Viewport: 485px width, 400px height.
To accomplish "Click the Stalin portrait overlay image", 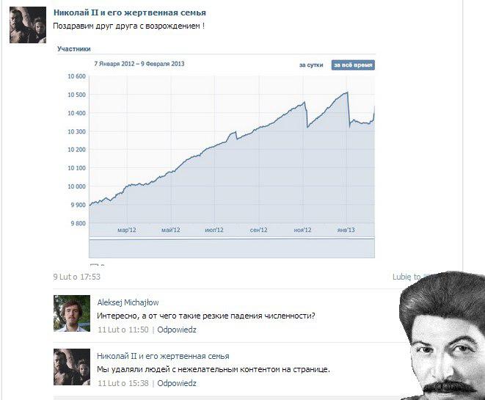I will tap(442, 335).
